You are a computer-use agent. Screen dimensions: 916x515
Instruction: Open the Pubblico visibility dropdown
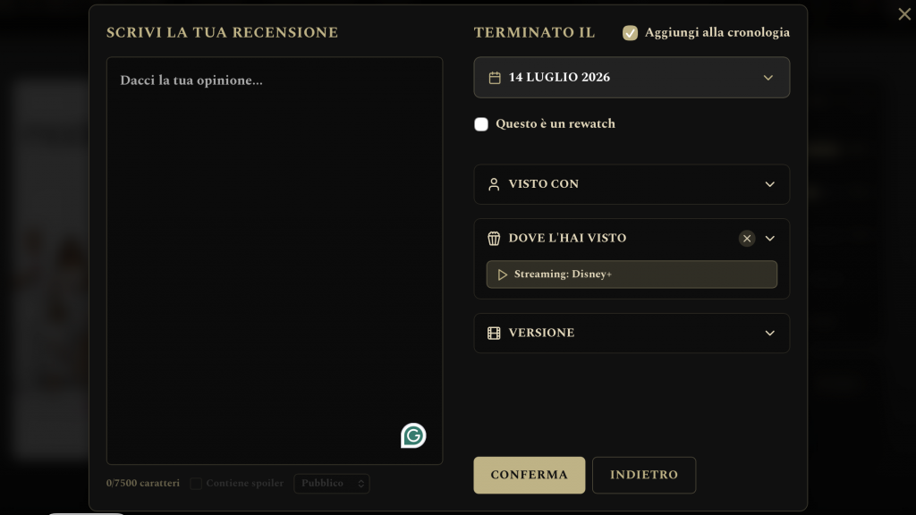coord(332,484)
